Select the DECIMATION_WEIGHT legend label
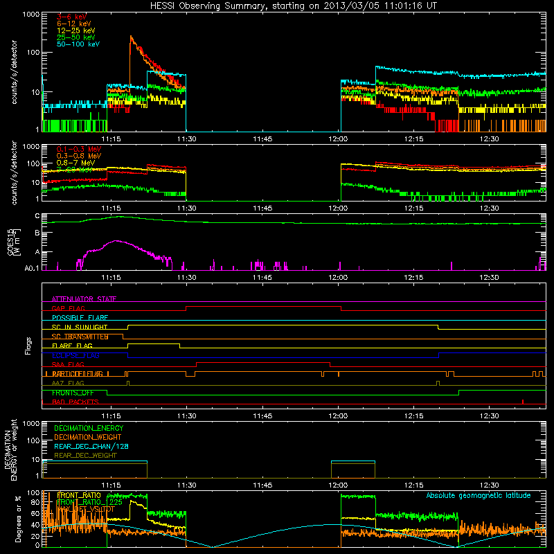This screenshot has height=554, width=554. pos(88,438)
